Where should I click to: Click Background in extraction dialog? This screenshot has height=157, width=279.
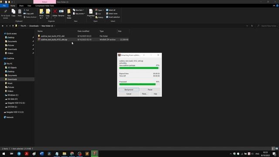pos(129,90)
